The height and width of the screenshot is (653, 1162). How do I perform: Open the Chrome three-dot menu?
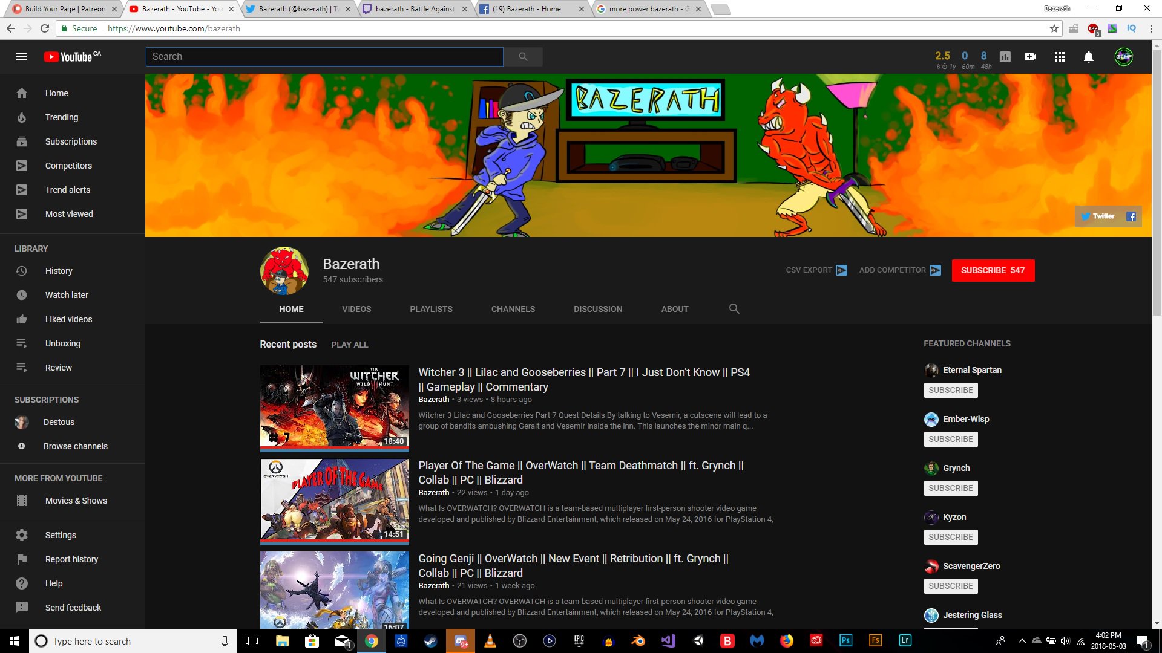1151,28
